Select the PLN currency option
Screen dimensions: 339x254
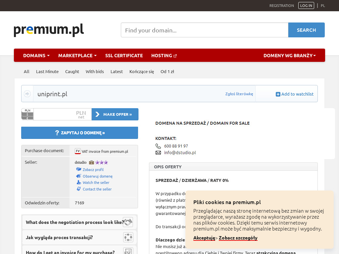point(27,110)
